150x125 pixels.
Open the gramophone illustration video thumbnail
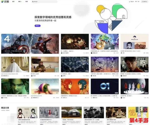[x=105, y=65]
